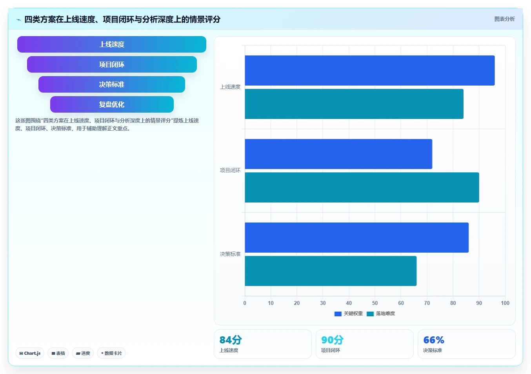Click the 100 tick on the x-axis
The image size is (531, 374).
tap(505, 303)
